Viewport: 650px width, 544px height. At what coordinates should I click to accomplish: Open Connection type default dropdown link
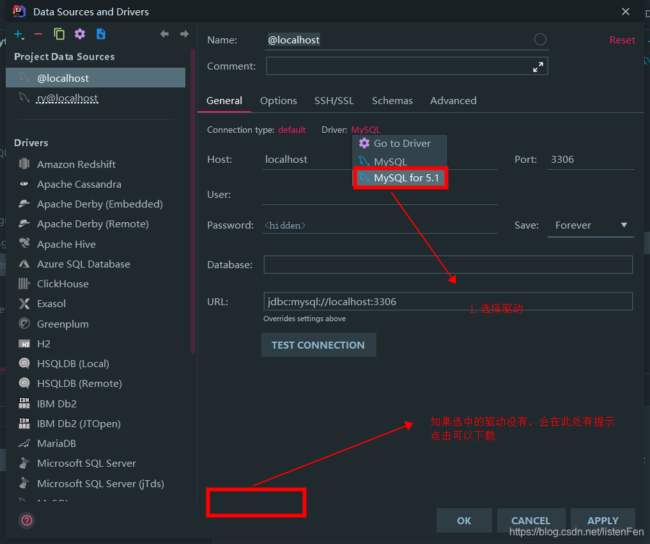click(292, 130)
